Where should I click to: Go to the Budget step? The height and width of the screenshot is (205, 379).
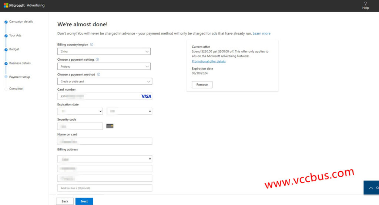coord(14,49)
